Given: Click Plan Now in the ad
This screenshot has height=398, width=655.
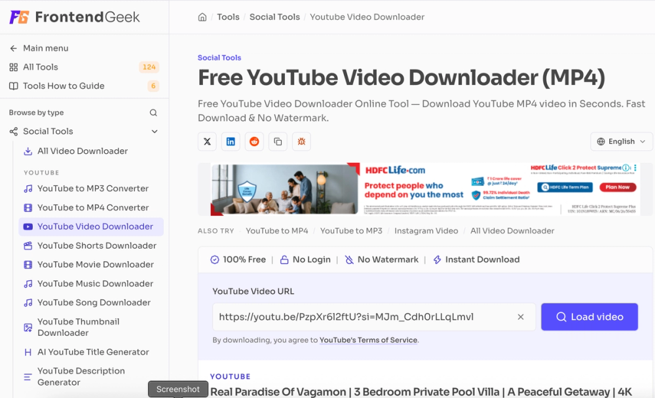Looking at the screenshot, I should pos(618,187).
